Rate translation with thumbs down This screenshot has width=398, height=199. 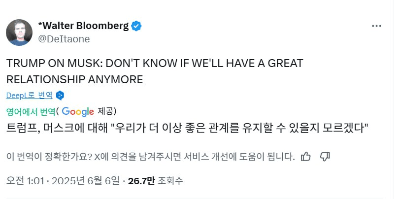click(x=325, y=157)
